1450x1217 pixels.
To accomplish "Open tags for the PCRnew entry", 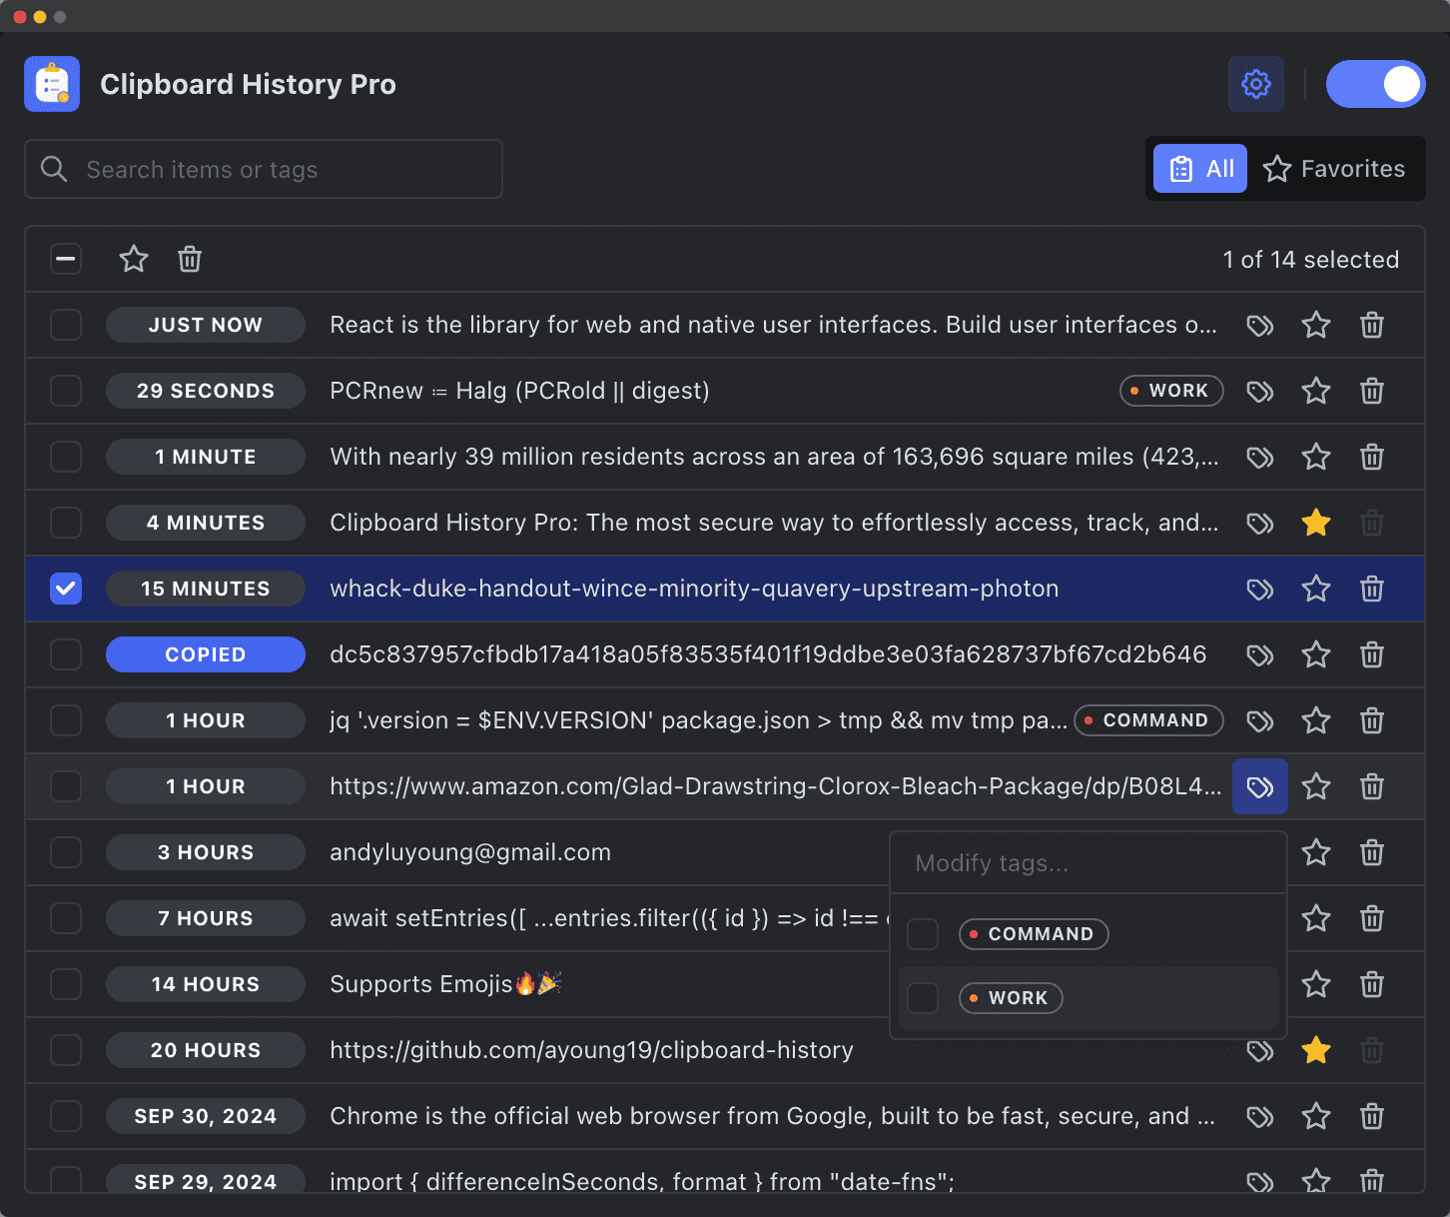I will coord(1260,391).
